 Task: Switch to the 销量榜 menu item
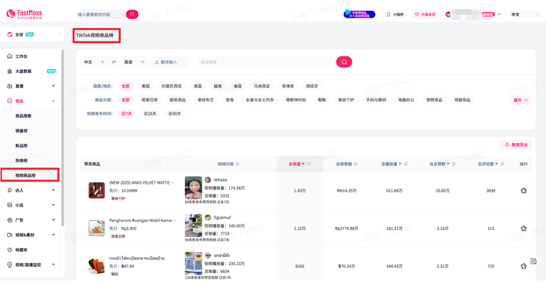coord(23,131)
